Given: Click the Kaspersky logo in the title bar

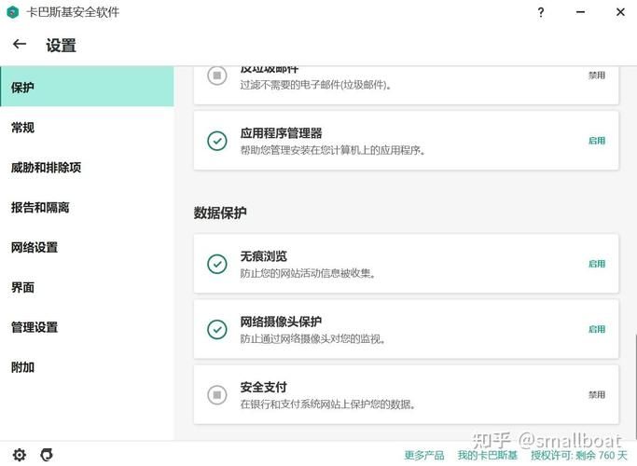Looking at the screenshot, I should click(x=13, y=12).
